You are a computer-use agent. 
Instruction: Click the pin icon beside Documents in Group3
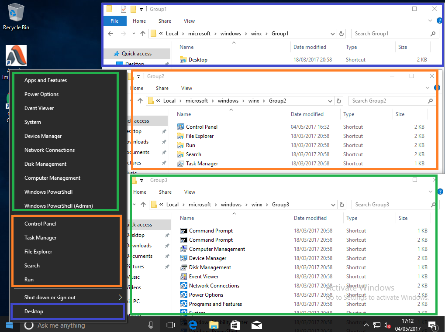point(167,256)
